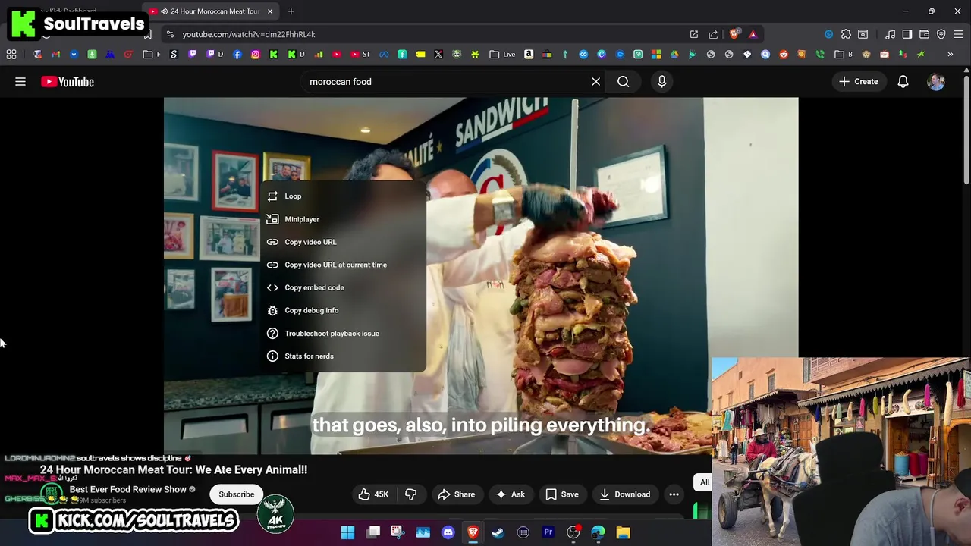Open the Windows Start menu

pyautogui.click(x=347, y=532)
